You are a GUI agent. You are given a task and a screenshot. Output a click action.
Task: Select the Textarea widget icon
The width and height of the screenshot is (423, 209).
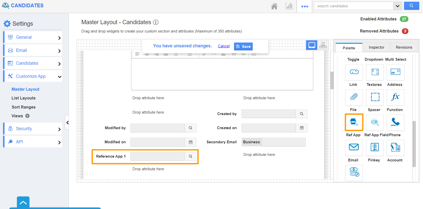click(375, 72)
